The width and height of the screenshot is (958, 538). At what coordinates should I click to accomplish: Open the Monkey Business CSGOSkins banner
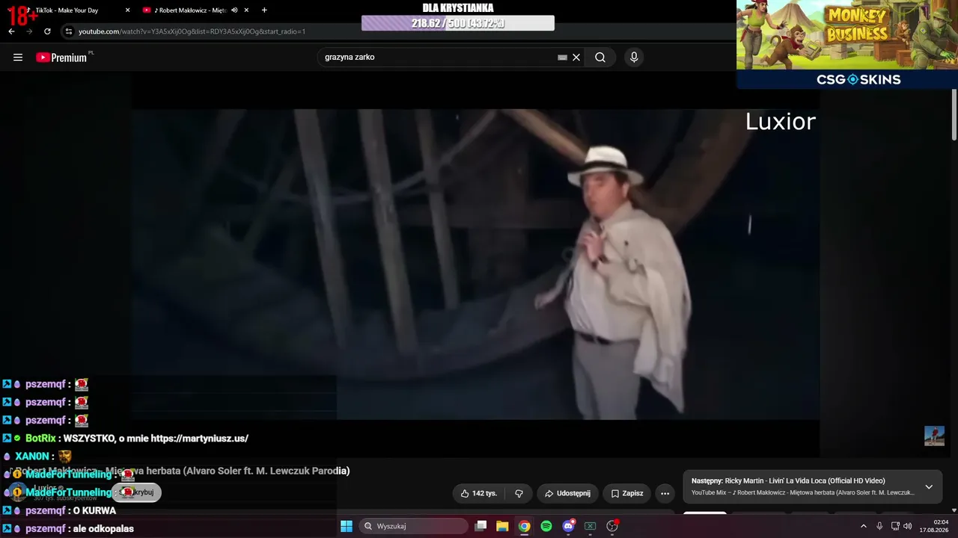tap(847, 44)
